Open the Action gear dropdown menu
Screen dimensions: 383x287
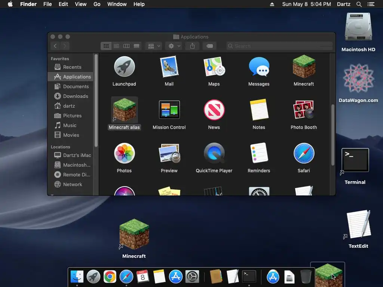click(x=174, y=46)
